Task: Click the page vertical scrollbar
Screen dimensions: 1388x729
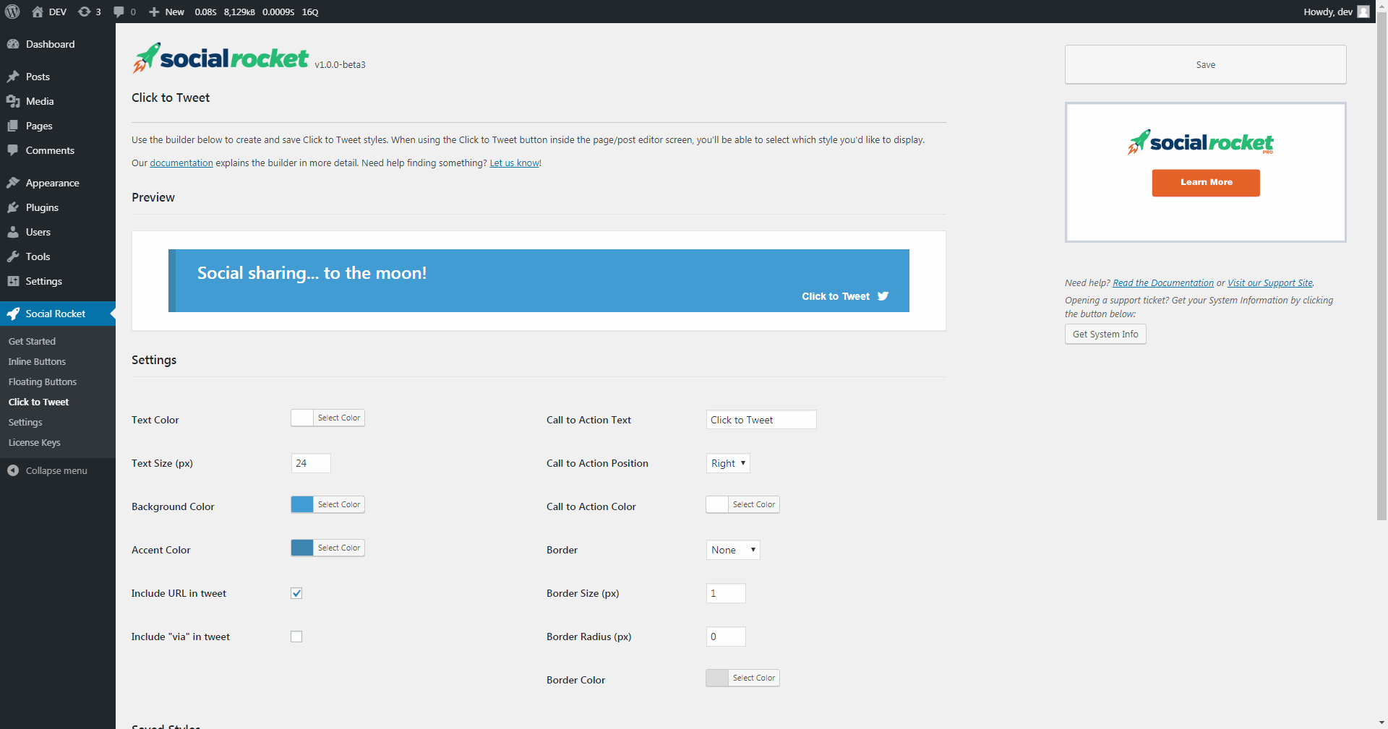Action: (x=1381, y=267)
